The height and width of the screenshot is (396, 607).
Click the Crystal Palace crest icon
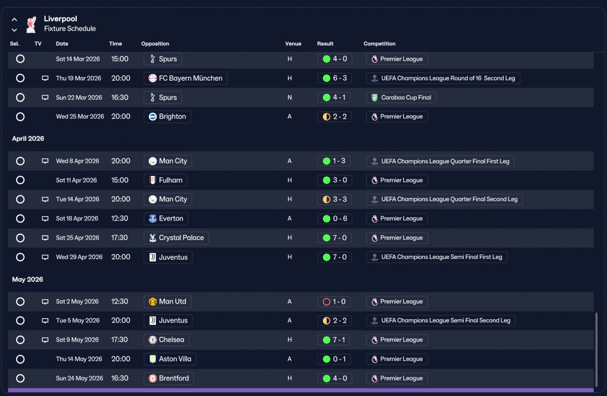point(153,238)
